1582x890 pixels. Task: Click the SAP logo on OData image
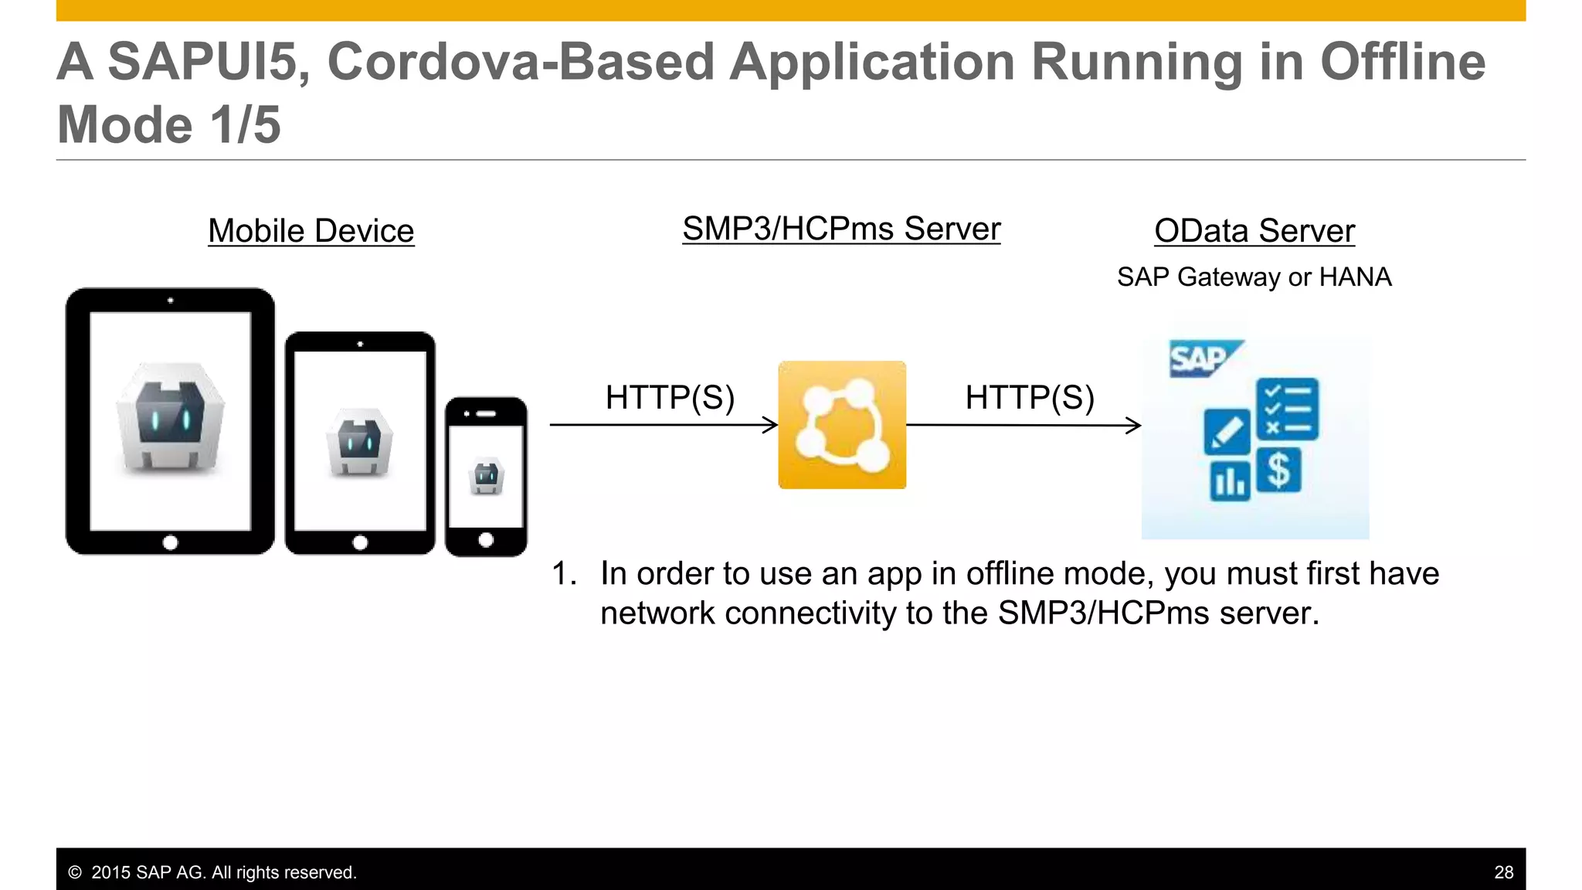[x=1206, y=358]
